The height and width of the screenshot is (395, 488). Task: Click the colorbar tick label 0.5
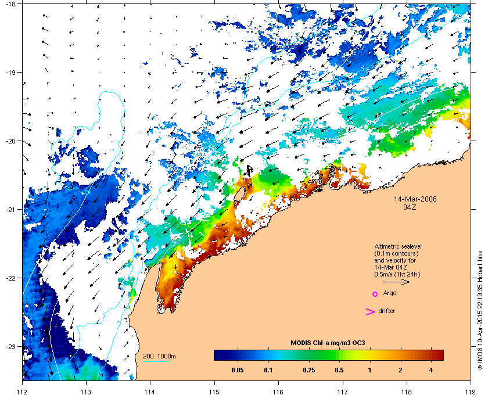click(339, 370)
